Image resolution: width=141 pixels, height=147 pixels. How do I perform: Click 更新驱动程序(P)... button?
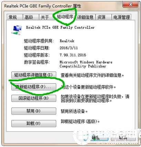(x=34, y=87)
